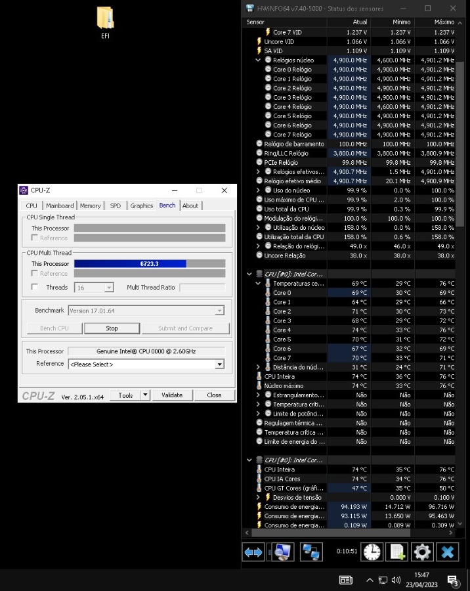470x591 pixels.
Task: Reset the timer with the clock icon
Action: [372, 552]
